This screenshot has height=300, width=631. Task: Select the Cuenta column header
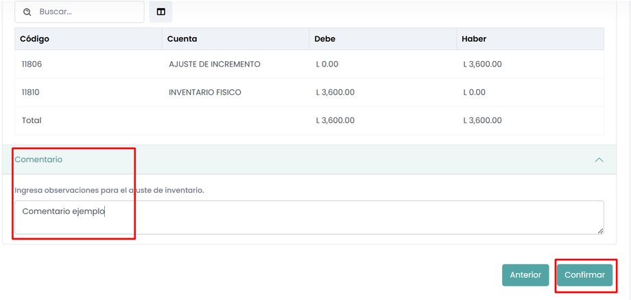point(182,39)
